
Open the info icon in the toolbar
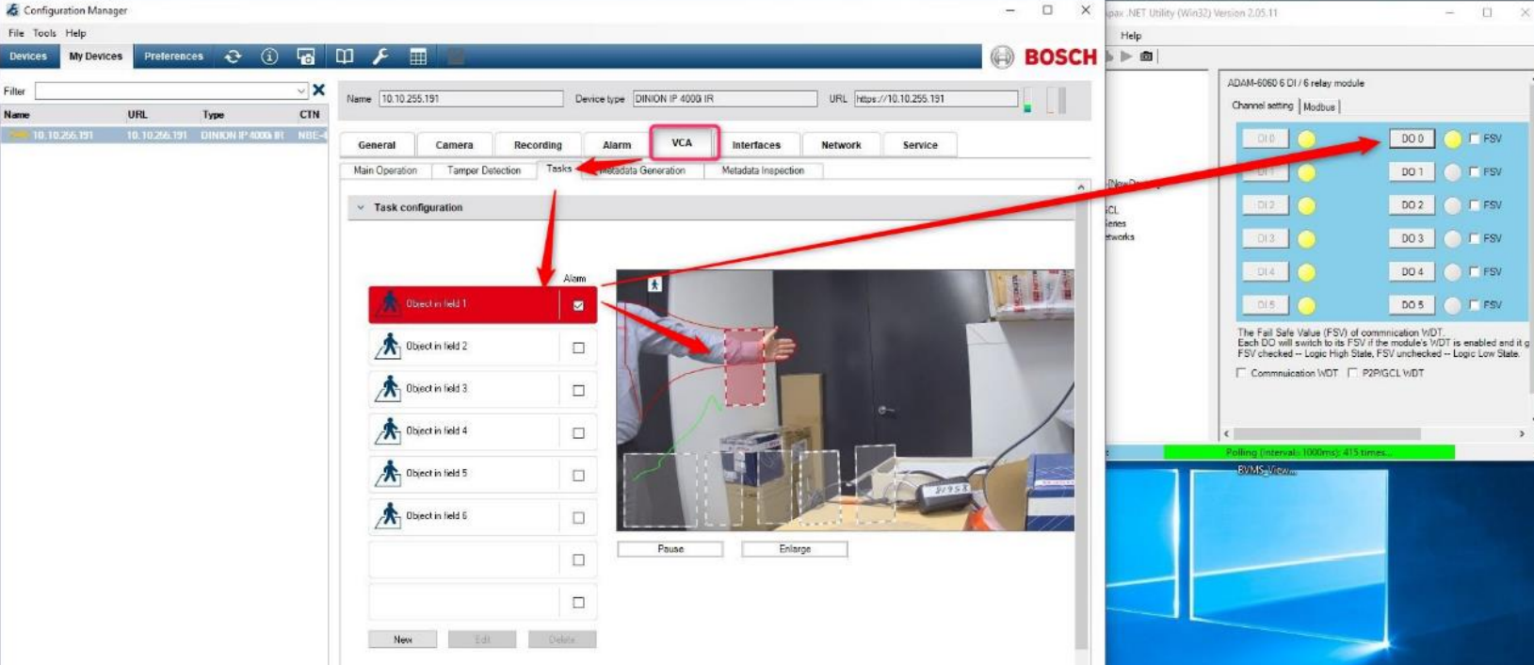coord(269,57)
